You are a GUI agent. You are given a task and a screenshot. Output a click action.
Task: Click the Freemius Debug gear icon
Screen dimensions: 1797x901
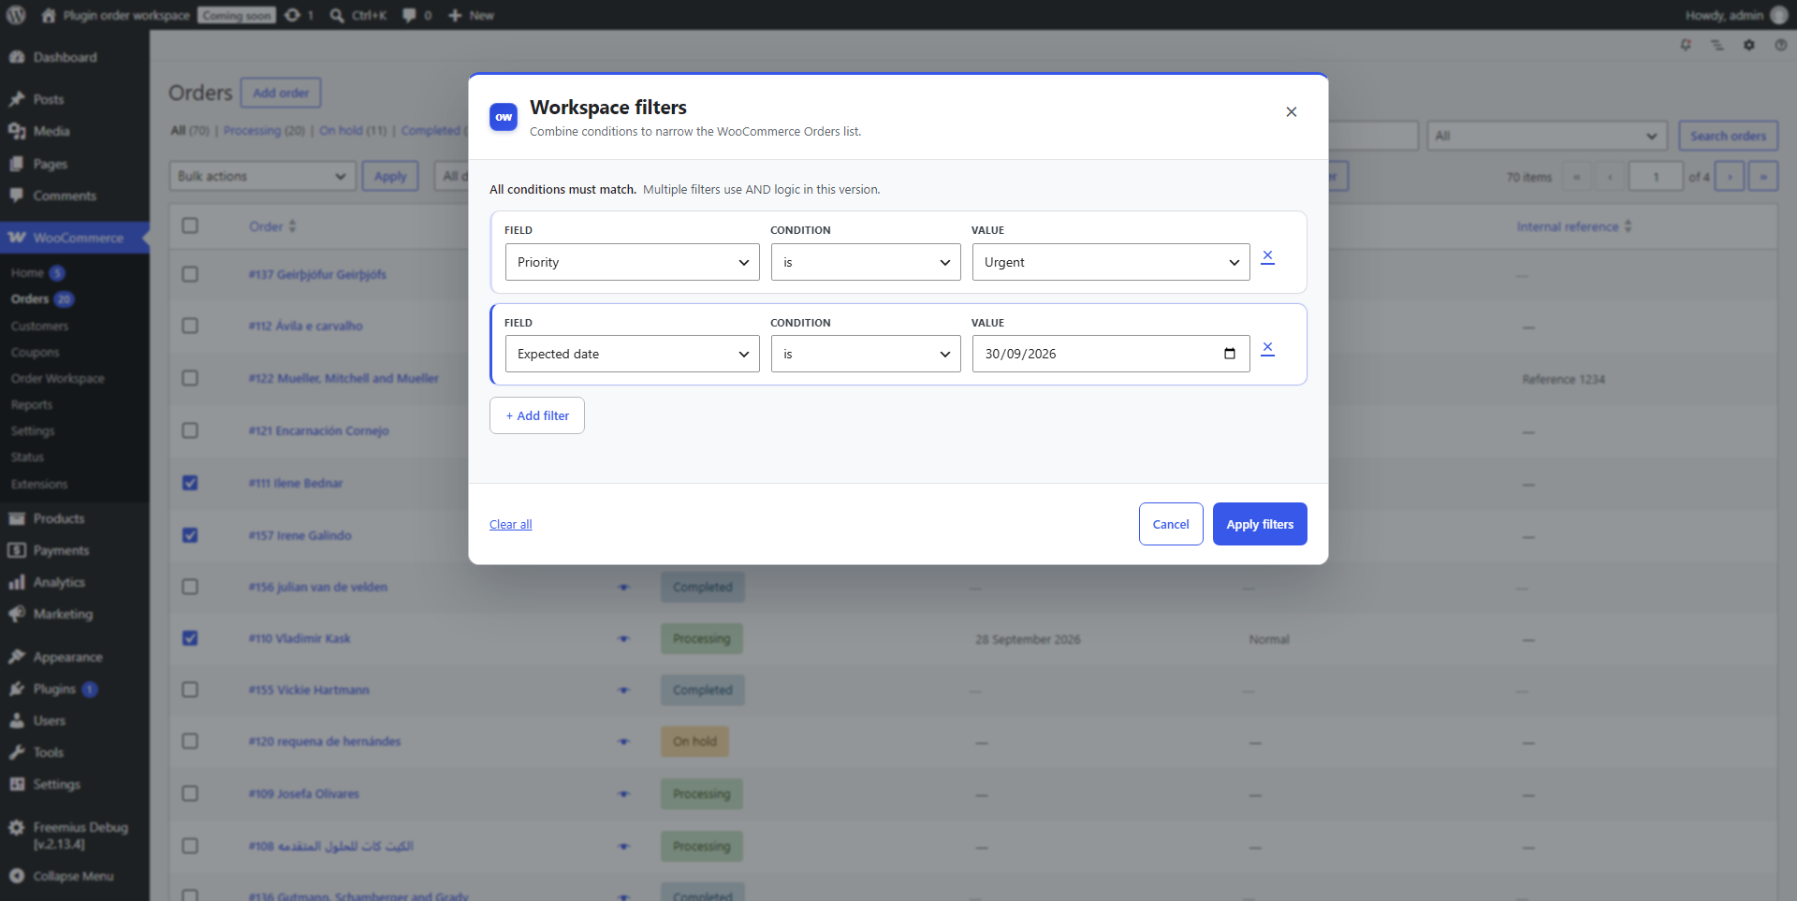(x=17, y=827)
